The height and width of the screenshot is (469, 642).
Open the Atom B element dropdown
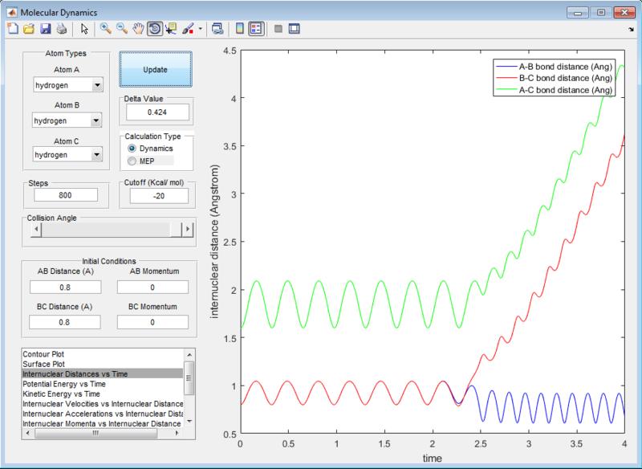pos(96,120)
